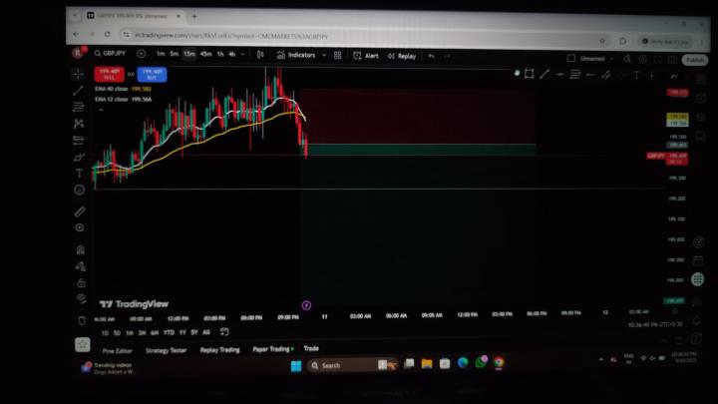
Task: Toggle stay in drawing mode
Action: point(81,266)
